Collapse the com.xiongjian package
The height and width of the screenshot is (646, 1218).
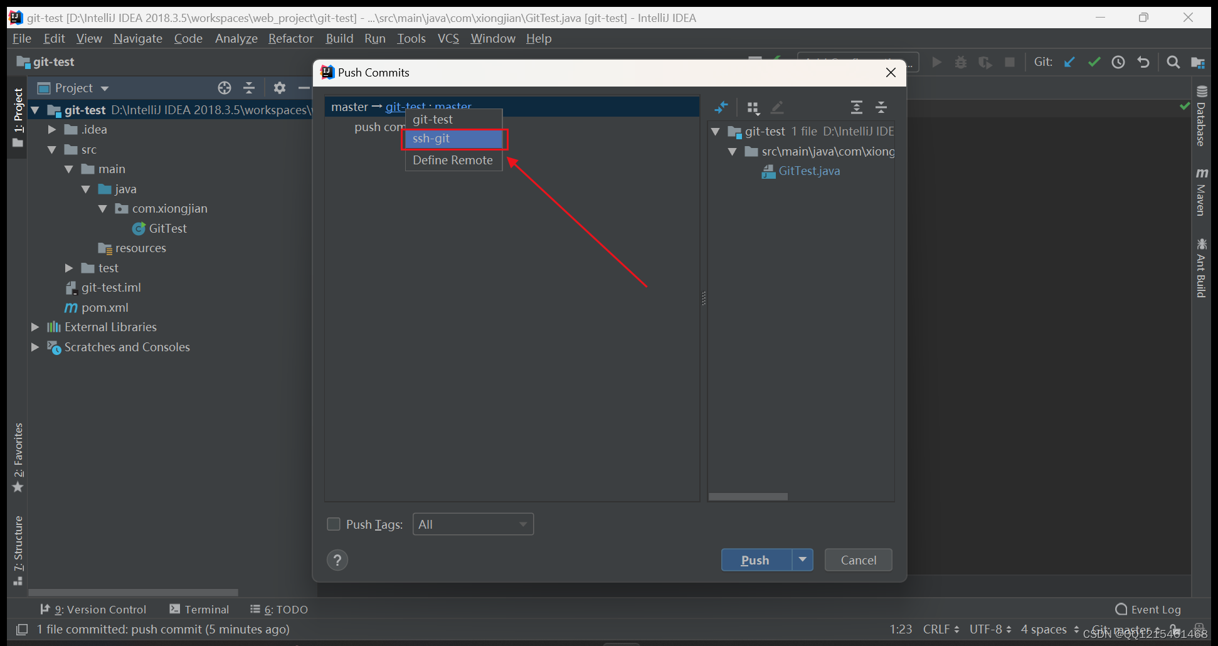(x=103, y=209)
